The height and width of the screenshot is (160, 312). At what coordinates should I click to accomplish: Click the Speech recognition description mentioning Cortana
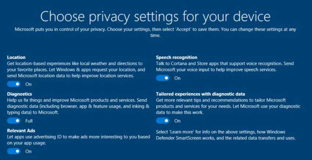tap(225, 67)
